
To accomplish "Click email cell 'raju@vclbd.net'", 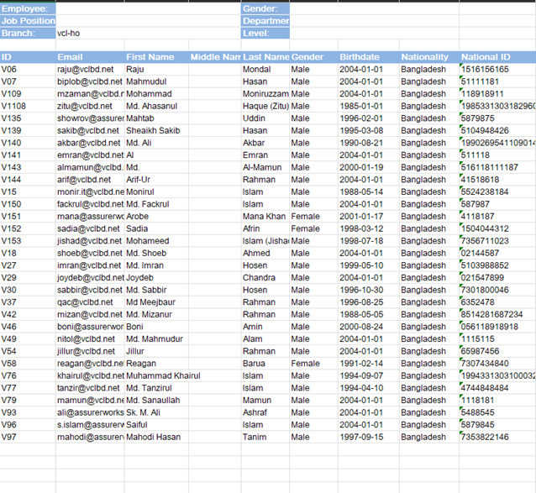I will [90, 70].
